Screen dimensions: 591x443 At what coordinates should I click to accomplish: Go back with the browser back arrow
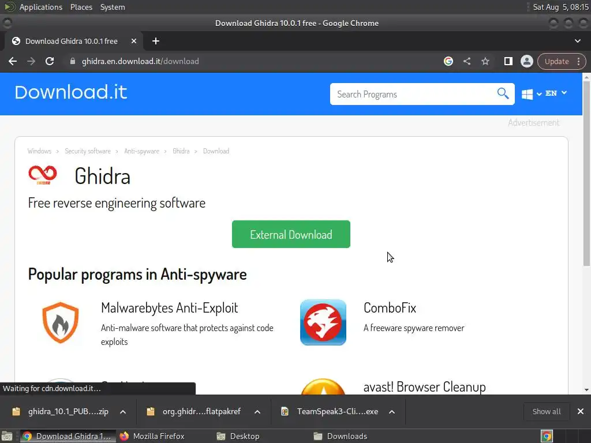point(13,61)
